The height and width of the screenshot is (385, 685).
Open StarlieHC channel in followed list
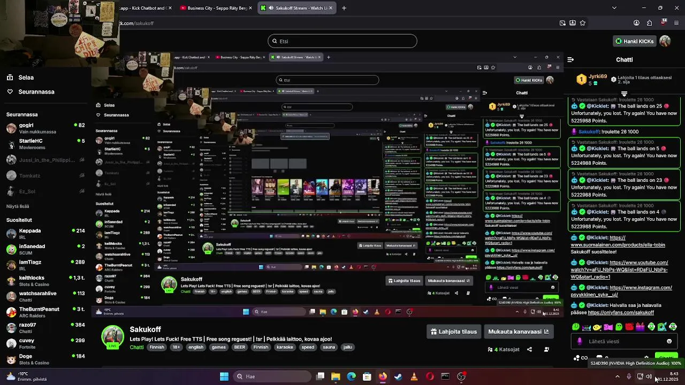45,144
